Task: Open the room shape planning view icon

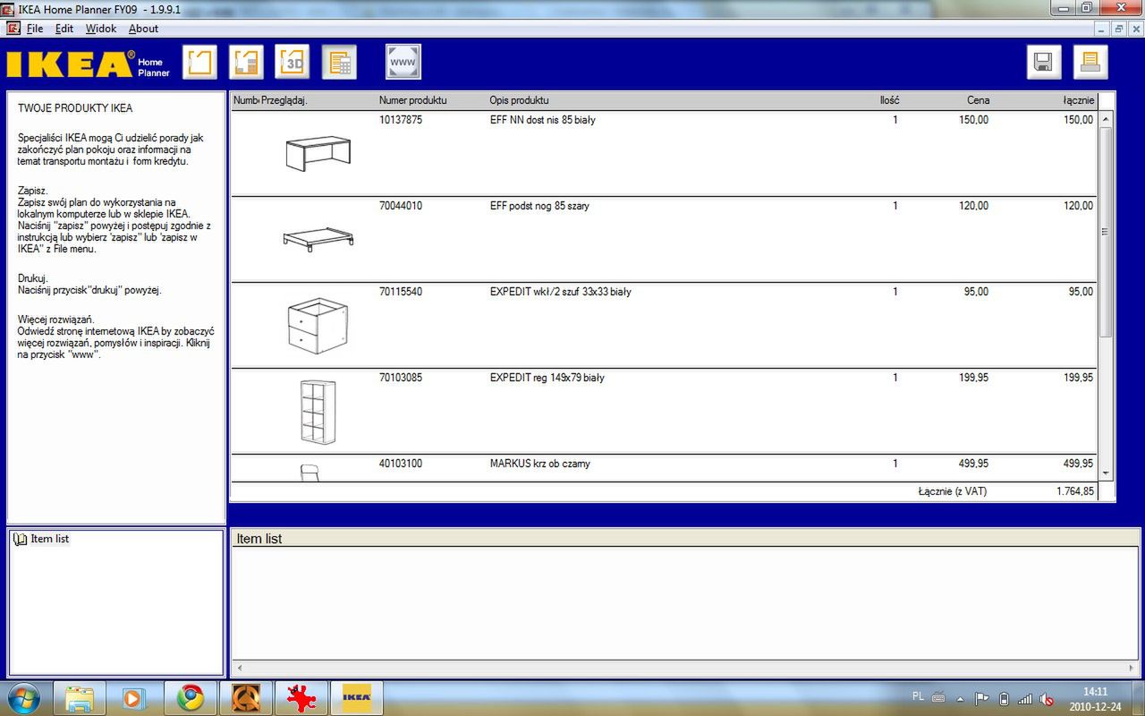Action: click(200, 62)
